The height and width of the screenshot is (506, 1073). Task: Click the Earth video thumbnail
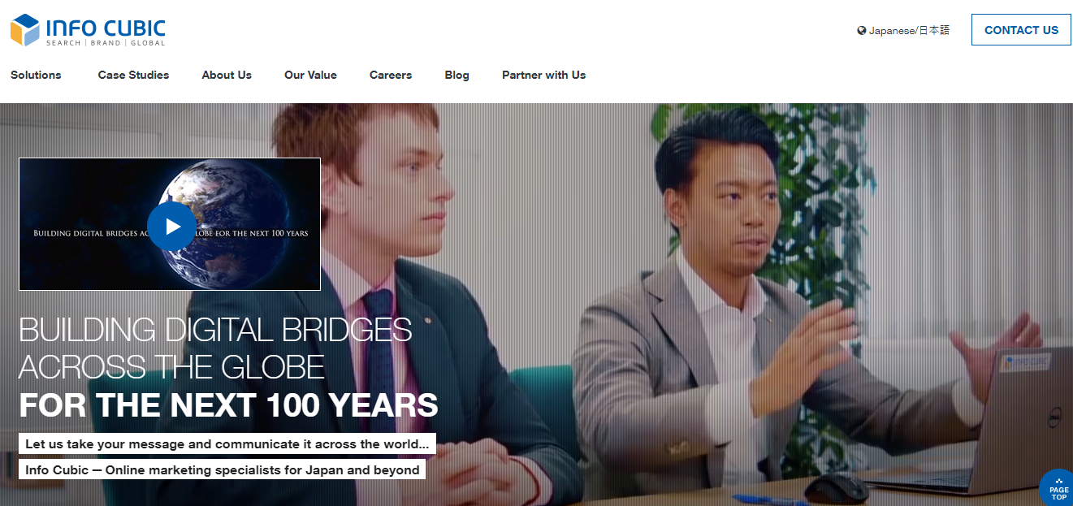(170, 224)
